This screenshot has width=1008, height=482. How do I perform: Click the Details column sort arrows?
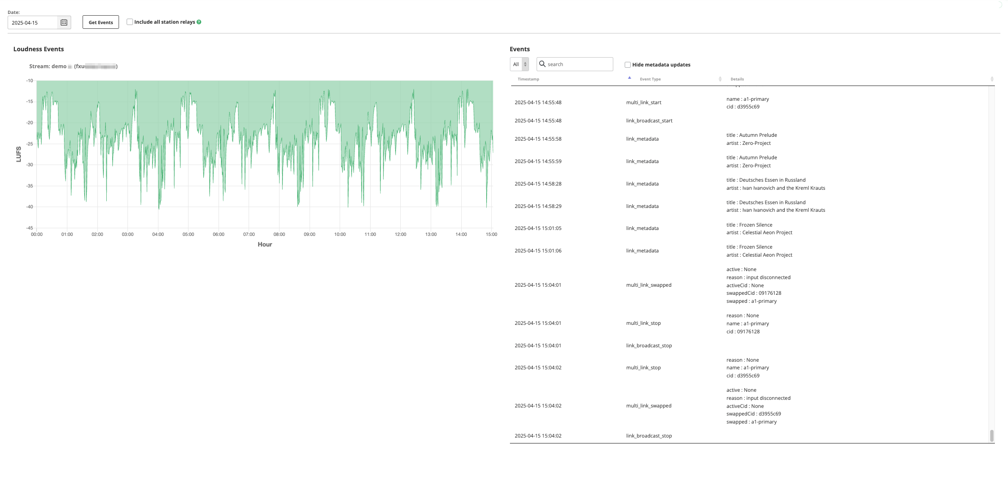(991, 79)
